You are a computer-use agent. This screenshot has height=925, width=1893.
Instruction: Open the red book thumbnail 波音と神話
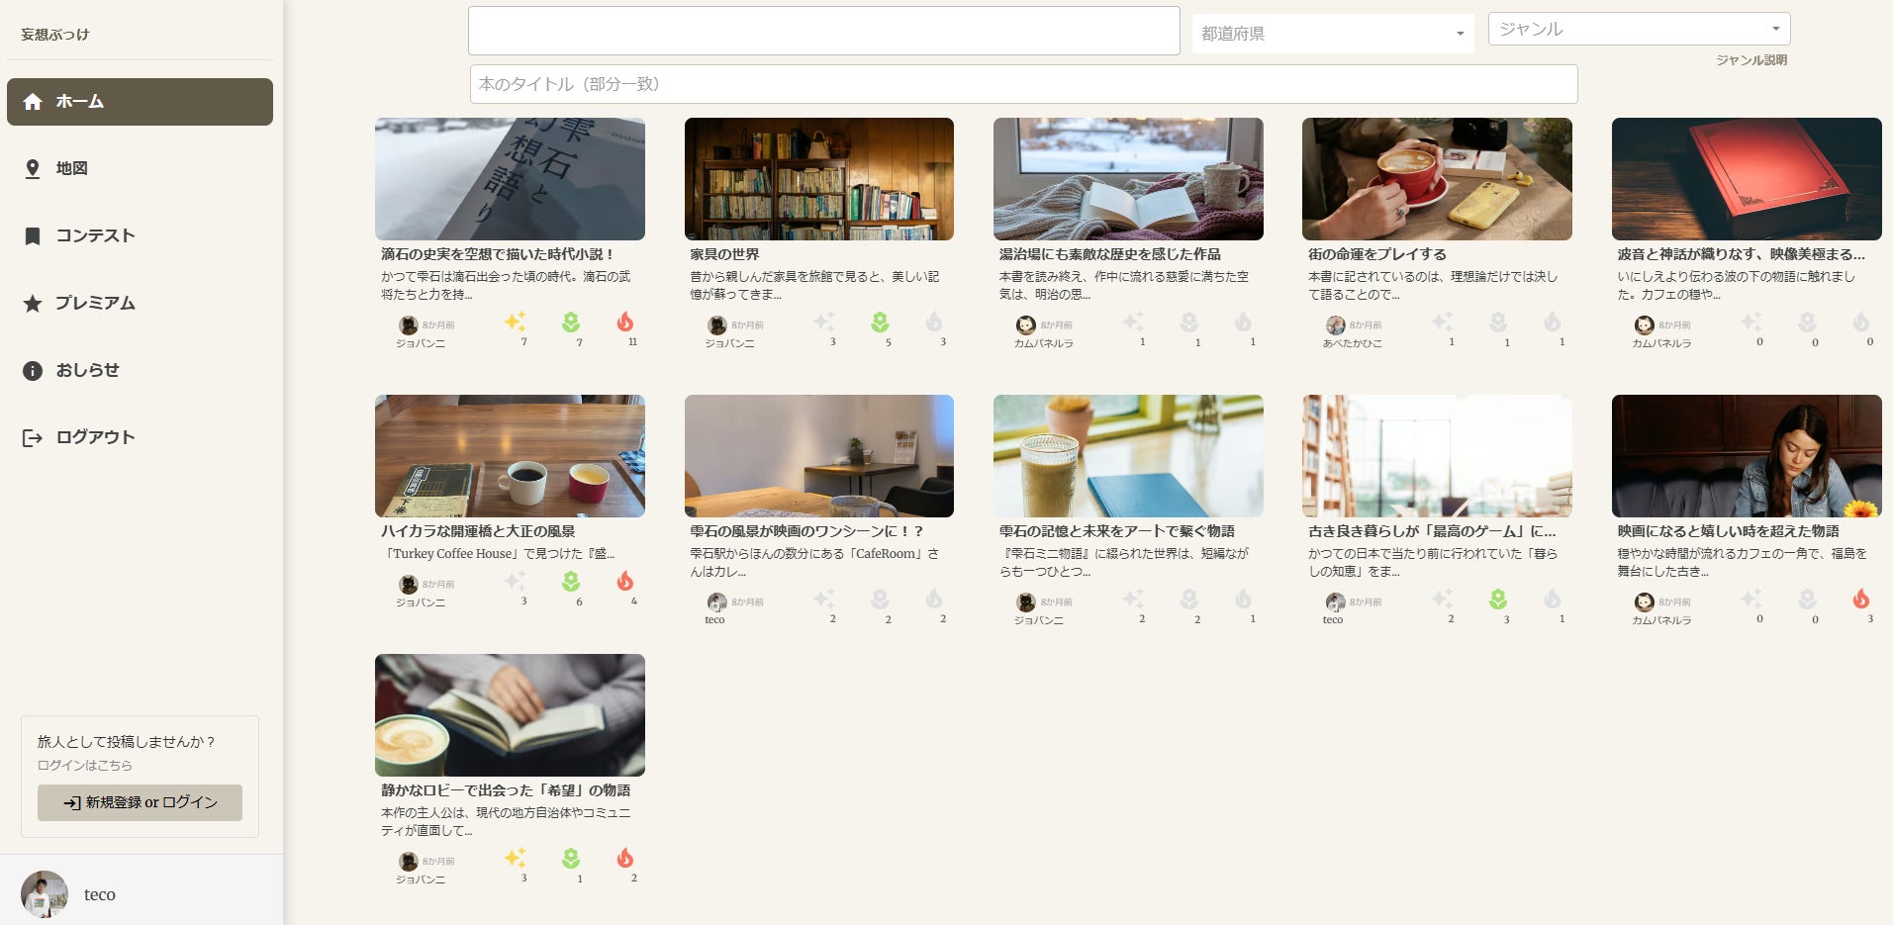click(x=1747, y=179)
